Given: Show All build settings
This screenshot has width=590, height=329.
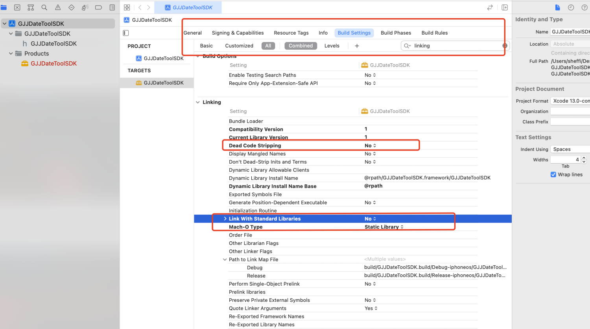Looking at the screenshot, I should pyautogui.click(x=268, y=46).
